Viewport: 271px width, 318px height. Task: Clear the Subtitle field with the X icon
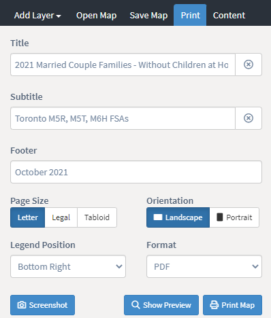(x=249, y=118)
